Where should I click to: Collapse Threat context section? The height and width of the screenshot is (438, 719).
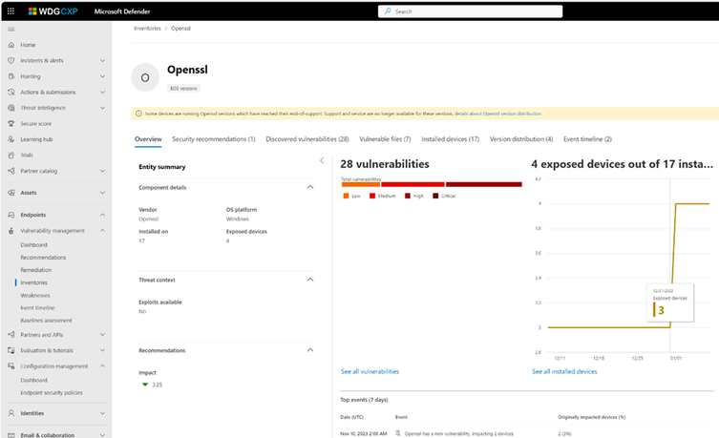pos(310,280)
